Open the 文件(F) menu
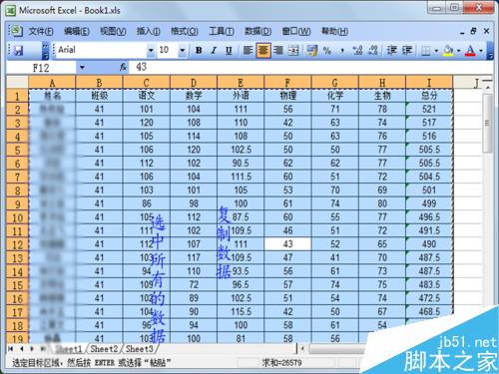 pyautogui.click(x=41, y=32)
